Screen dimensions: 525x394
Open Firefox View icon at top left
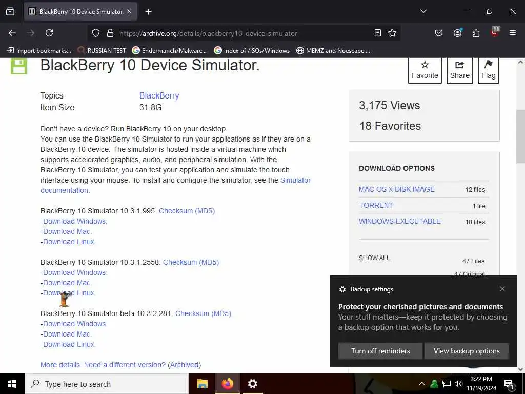click(10, 12)
